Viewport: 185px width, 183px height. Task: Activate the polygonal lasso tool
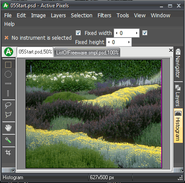pos(8,115)
